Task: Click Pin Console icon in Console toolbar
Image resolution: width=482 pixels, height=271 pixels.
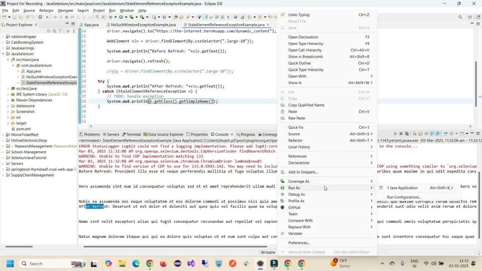Action: point(445,134)
